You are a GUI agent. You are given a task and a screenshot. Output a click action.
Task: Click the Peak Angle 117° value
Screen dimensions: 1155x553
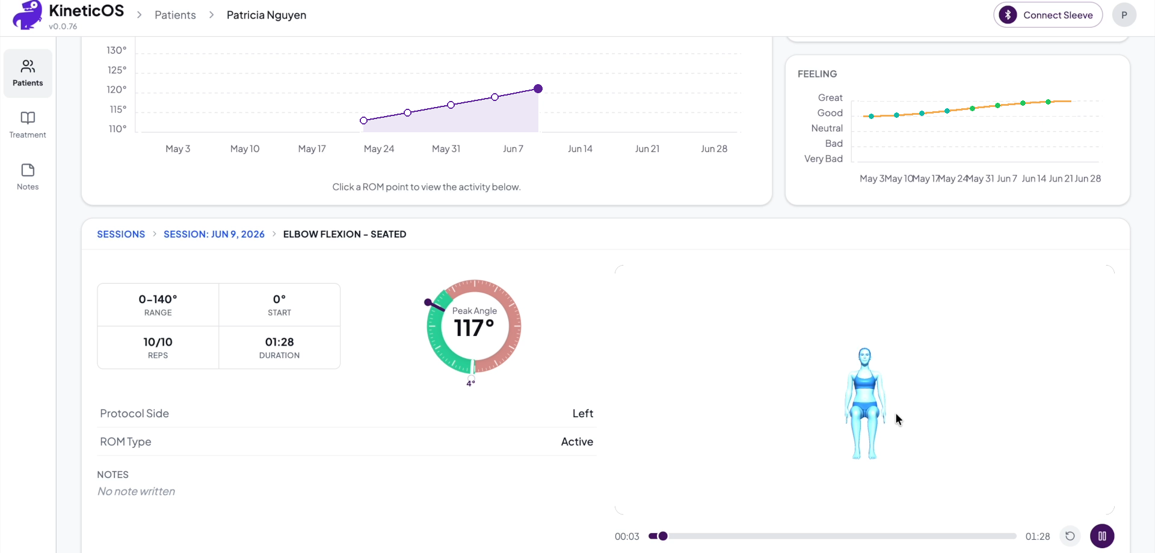click(x=474, y=328)
